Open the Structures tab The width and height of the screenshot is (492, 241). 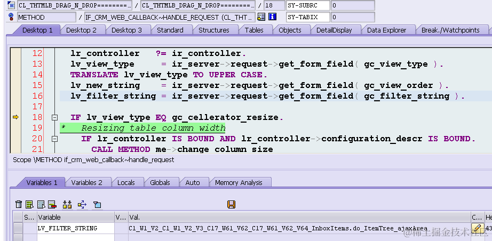click(213, 30)
